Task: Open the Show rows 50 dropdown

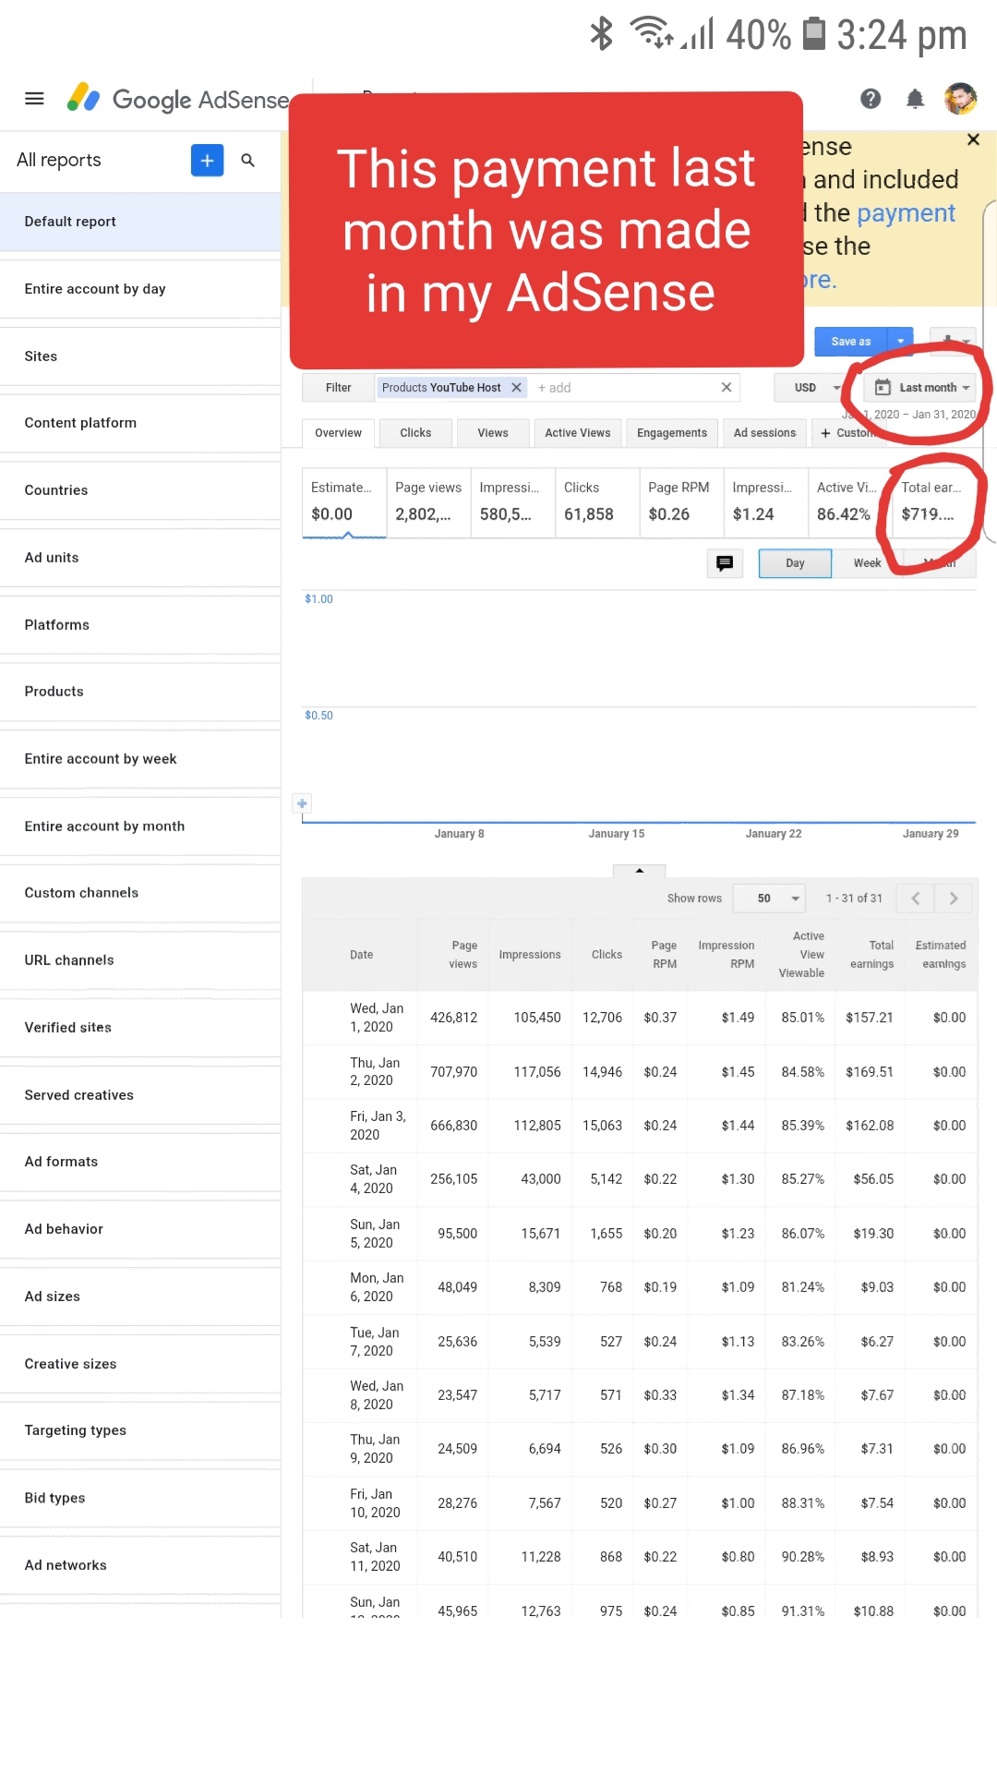Action: pos(770,899)
